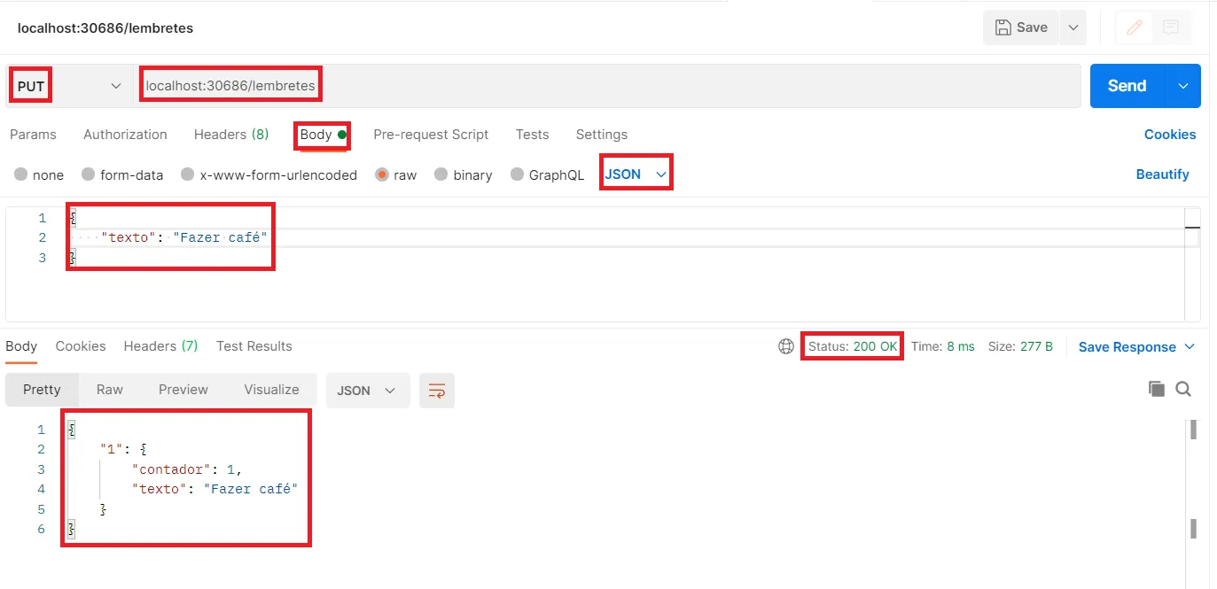Copy the response with the copy icon
Viewport: 1217px width, 589px height.
[1156, 389]
